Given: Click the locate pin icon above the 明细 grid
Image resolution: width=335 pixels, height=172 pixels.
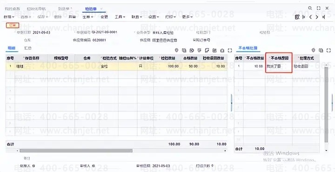Looking at the screenshot, I should tap(176, 50).
